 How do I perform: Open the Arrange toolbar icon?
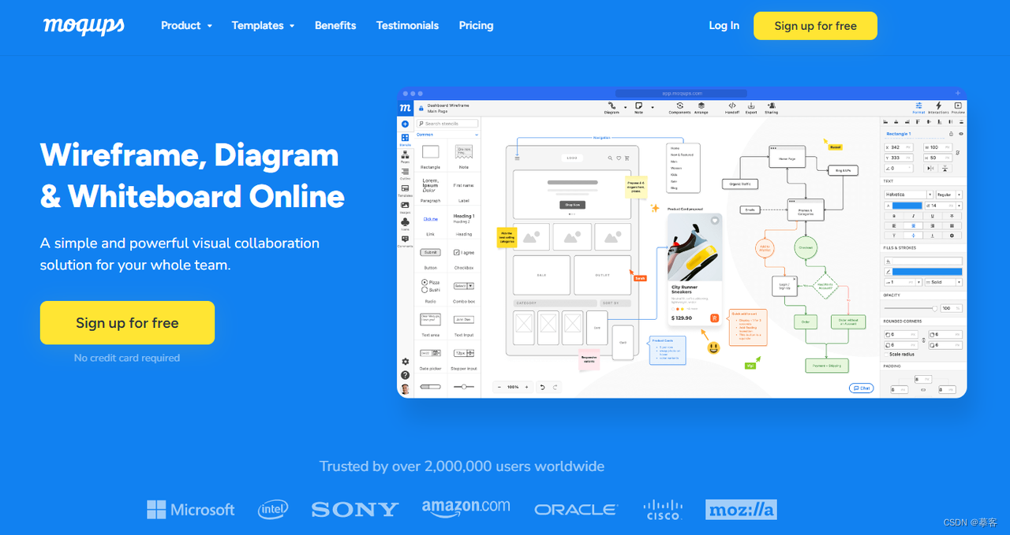[x=701, y=108]
